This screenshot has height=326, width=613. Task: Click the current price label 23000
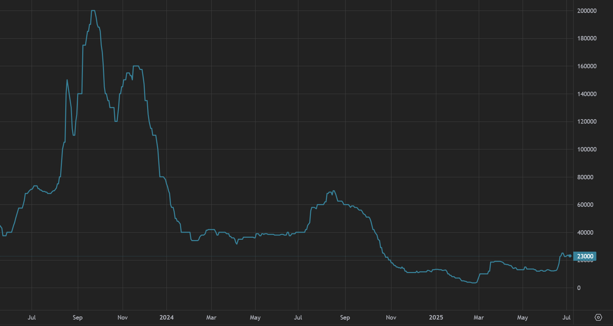(585, 256)
